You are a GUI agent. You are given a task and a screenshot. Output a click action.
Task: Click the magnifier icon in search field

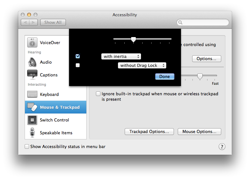pos(180,22)
